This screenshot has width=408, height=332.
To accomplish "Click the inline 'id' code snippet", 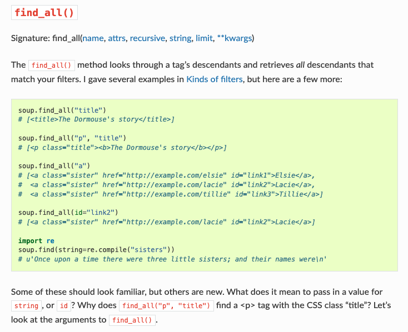I will 65,306.
